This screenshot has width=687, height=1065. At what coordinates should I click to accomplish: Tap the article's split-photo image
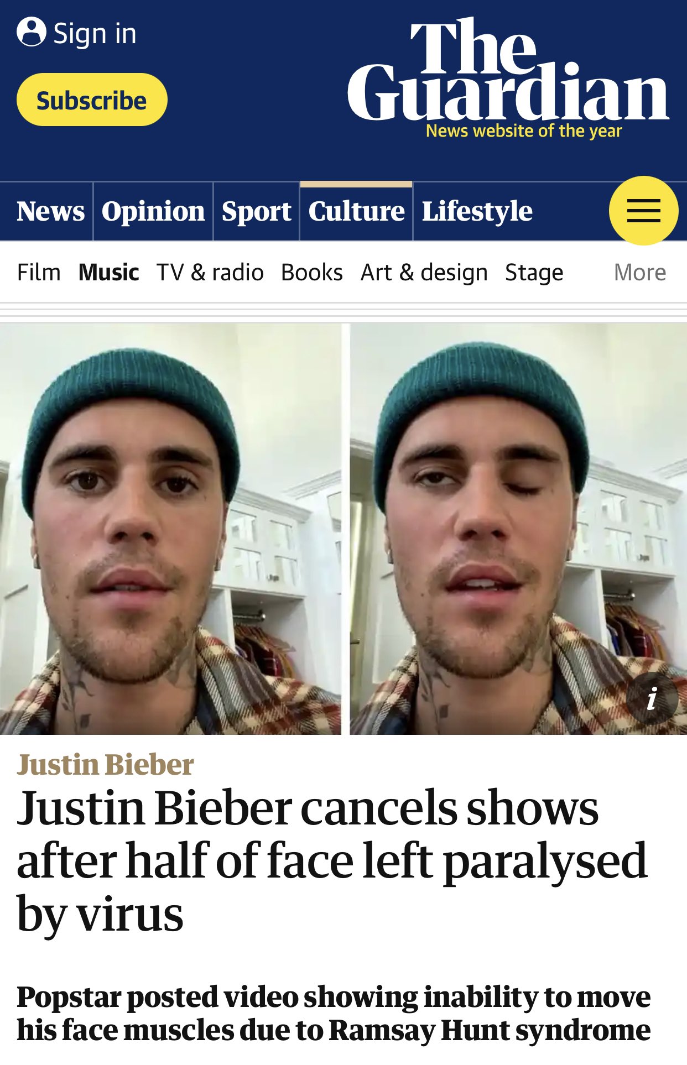(x=343, y=529)
